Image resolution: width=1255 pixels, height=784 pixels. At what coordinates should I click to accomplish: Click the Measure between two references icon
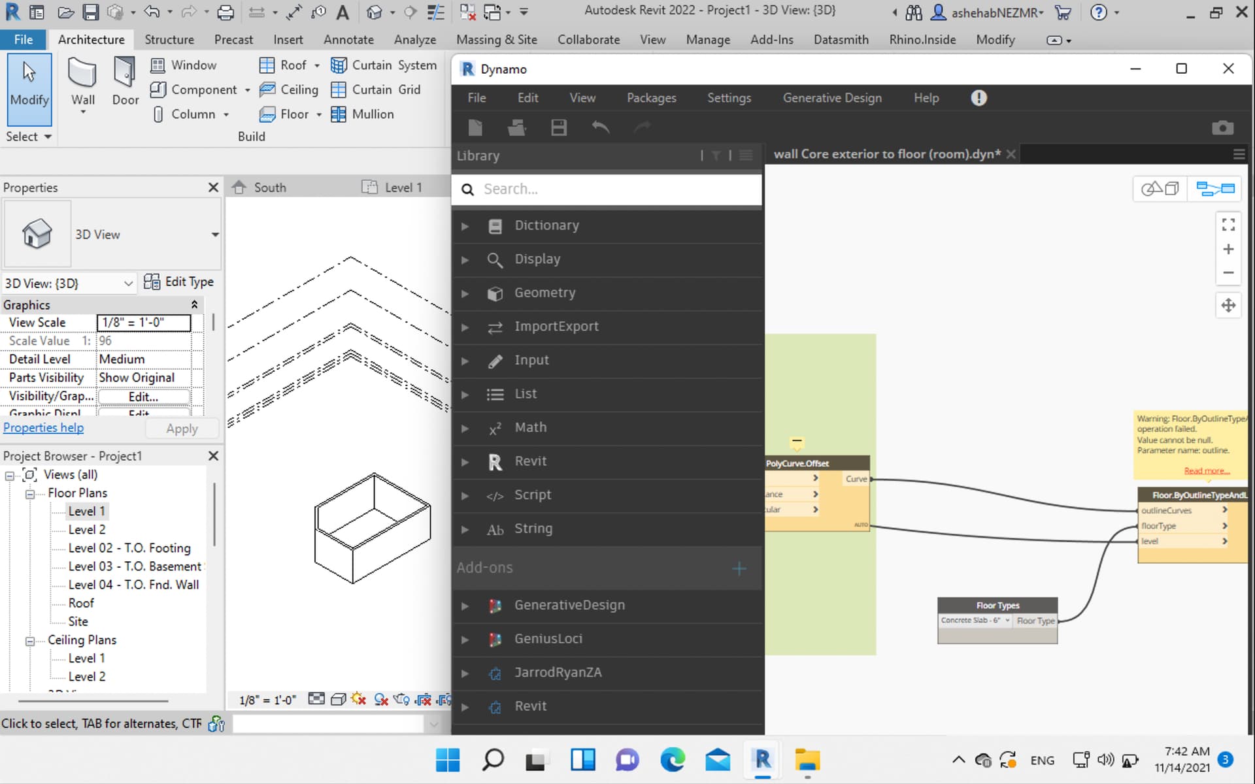(258, 12)
